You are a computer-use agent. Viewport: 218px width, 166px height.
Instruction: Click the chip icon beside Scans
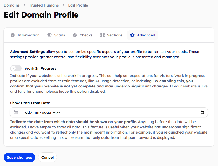coord(49,35)
